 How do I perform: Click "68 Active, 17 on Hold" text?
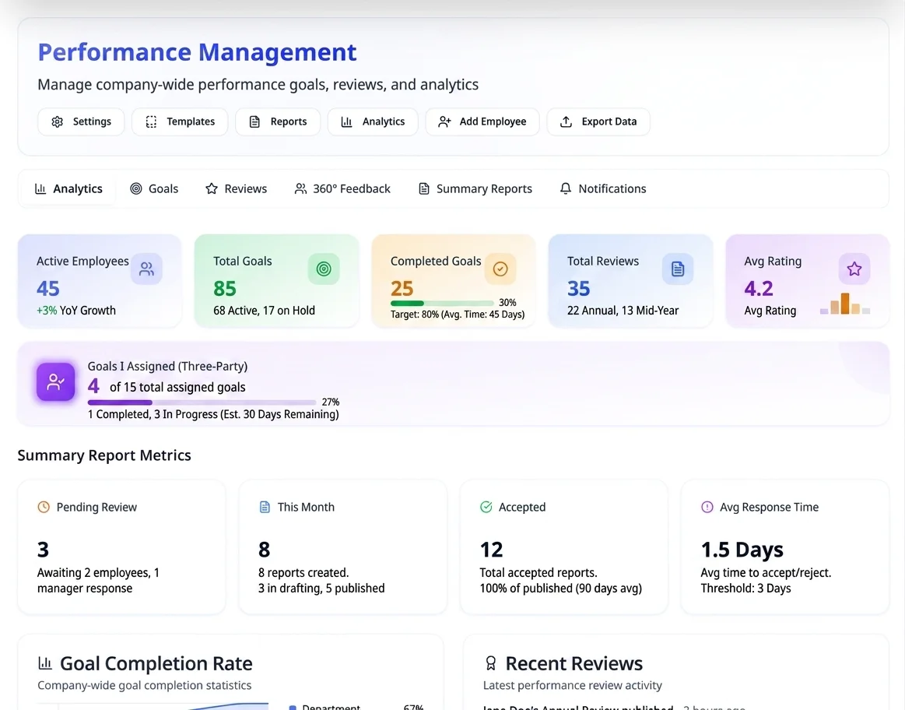(265, 311)
